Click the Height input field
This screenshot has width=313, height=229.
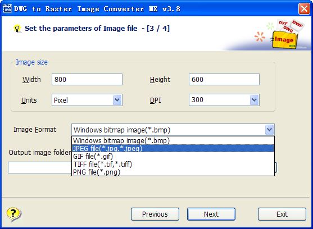pos(224,79)
